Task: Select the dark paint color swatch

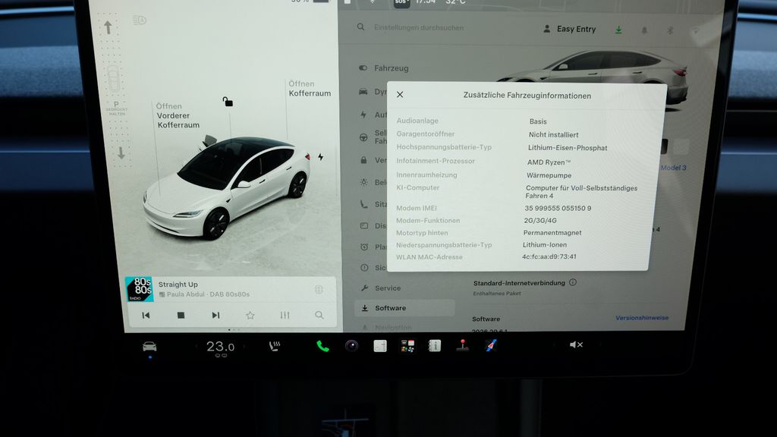Action: 664,146
